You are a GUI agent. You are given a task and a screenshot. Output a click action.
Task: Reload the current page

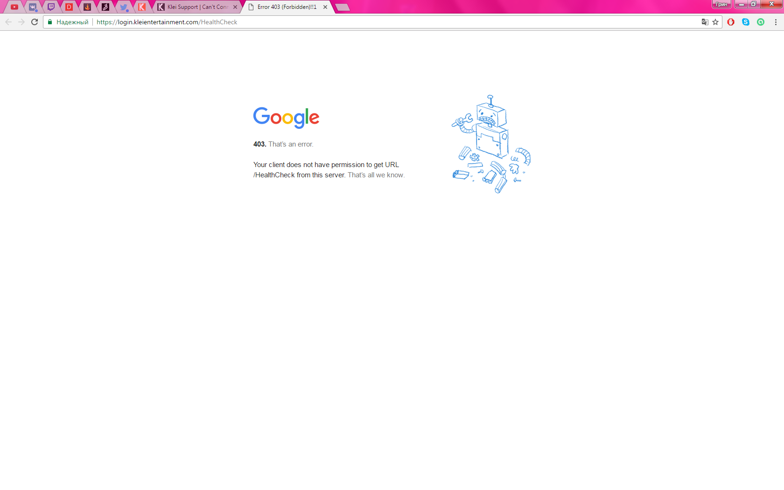click(x=35, y=22)
